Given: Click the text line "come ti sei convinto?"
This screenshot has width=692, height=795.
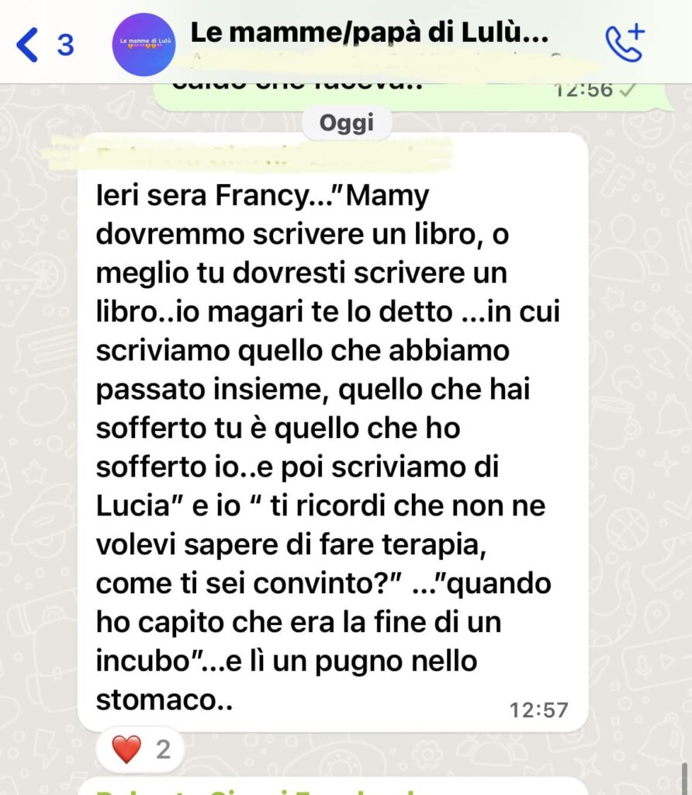Looking at the screenshot, I should [x=249, y=583].
